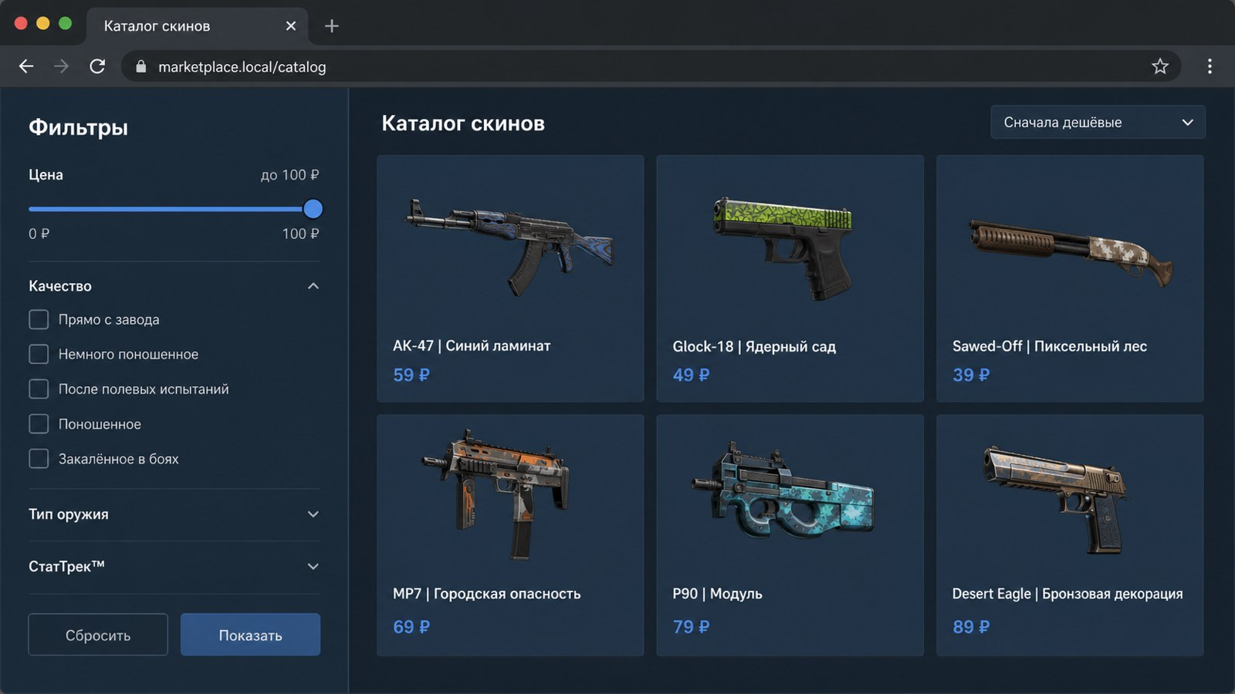Click the до 100 ₽ price label
Viewport: 1235px width, 694px height.
point(289,175)
